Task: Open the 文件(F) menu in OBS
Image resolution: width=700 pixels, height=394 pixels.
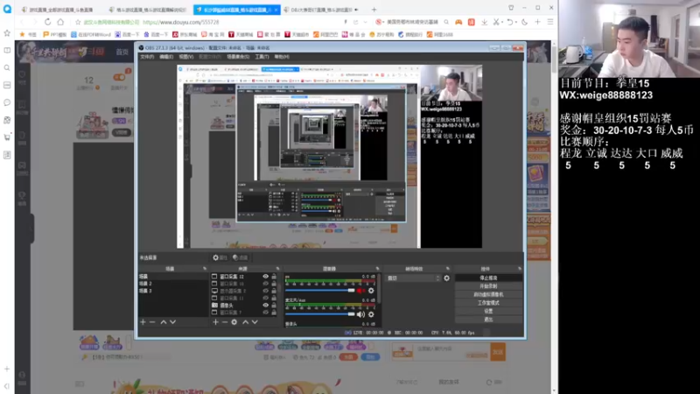Action: coord(147,57)
